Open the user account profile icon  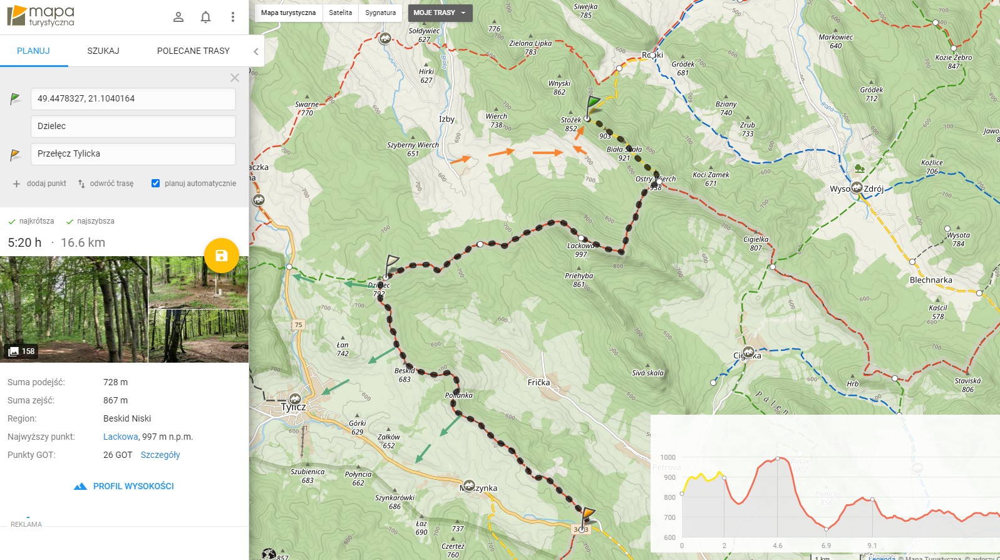pyautogui.click(x=178, y=17)
